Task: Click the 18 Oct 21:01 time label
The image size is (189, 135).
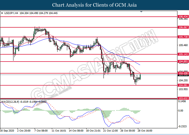Action: [x=93, y=131]
